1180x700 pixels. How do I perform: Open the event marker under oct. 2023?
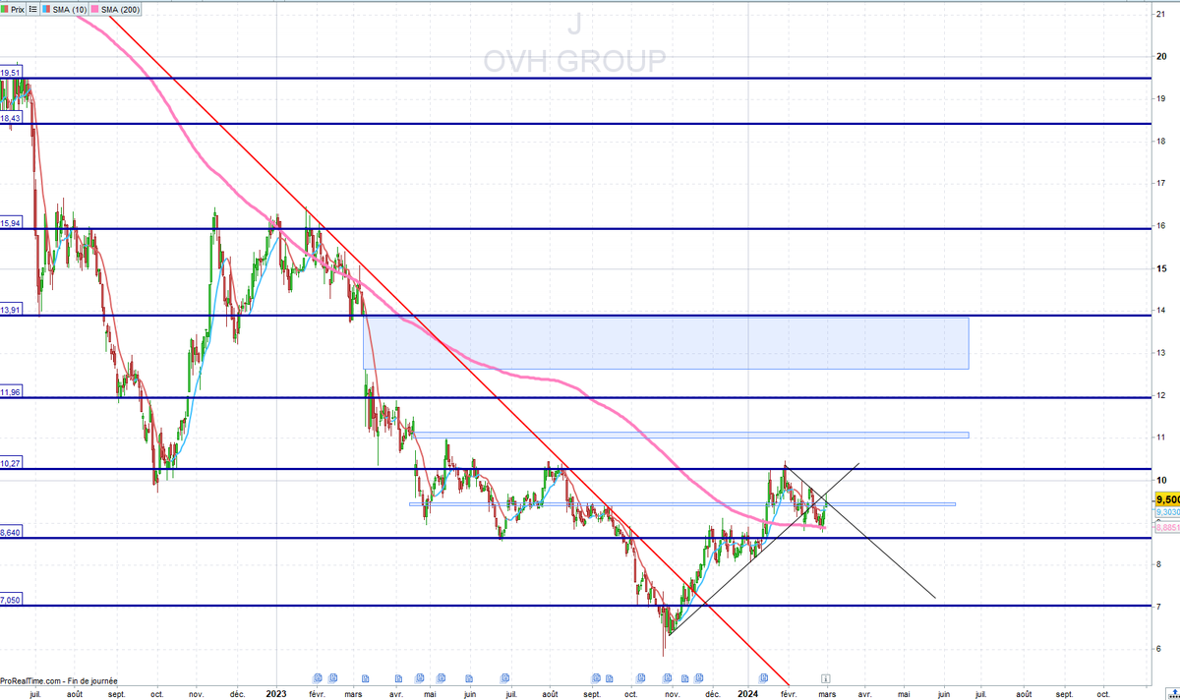[x=640, y=677]
